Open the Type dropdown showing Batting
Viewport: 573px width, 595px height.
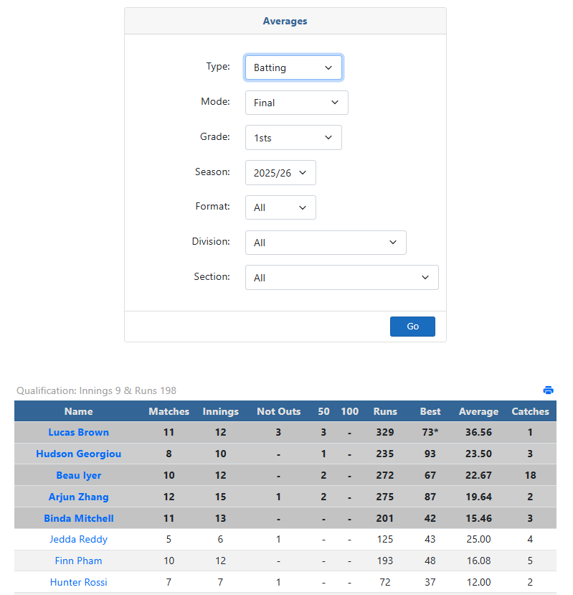click(x=293, y=67)
